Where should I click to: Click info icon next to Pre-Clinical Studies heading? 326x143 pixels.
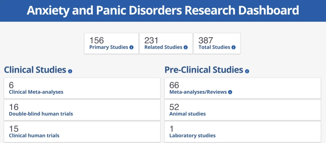247,71
